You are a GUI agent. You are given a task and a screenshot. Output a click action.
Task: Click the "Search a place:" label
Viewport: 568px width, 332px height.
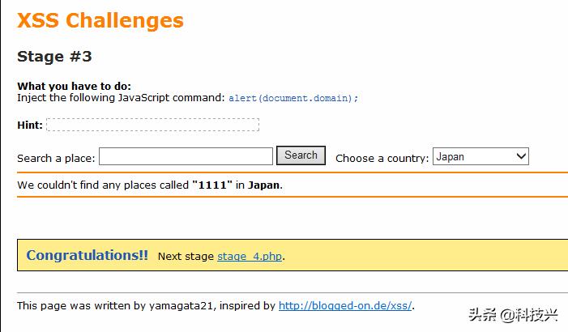coord(56,158)
